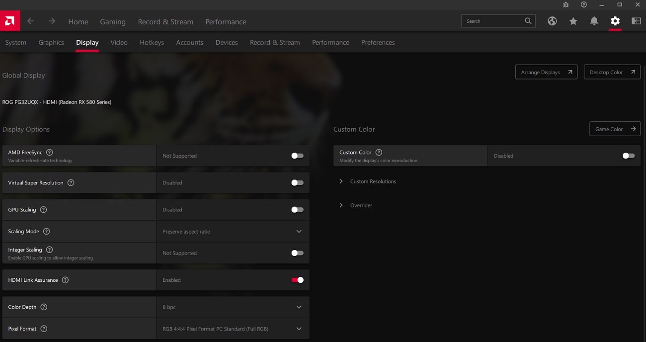Toggle AMD FreeSync switch
The width and height of the screenshot is (646, 342).
(x=297, y=156)
